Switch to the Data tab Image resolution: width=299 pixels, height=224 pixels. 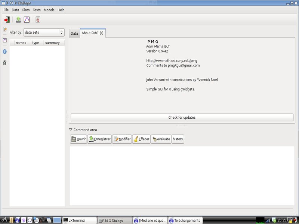point(74,34)
